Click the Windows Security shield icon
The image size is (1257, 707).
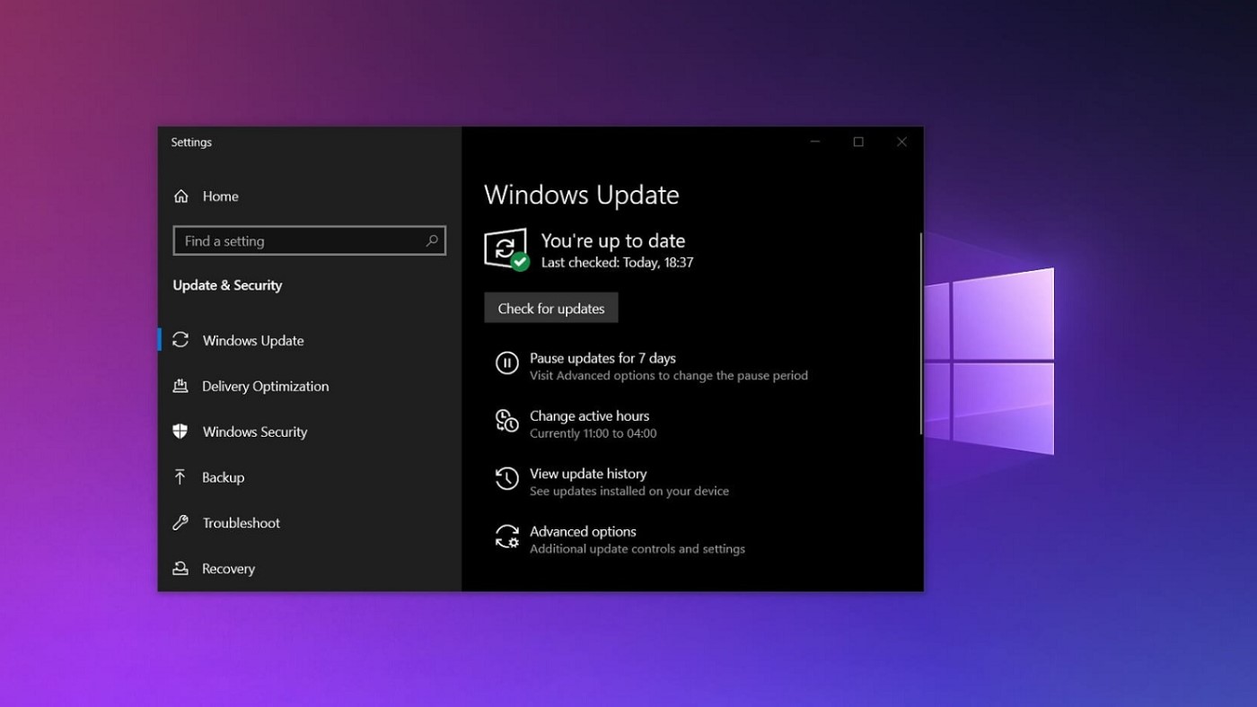[x=180, y=432]
